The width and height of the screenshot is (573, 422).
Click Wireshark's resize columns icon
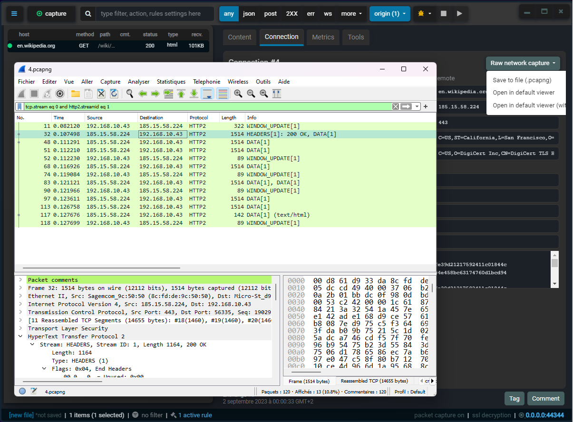pyautogui.click(x=277, y=94)
